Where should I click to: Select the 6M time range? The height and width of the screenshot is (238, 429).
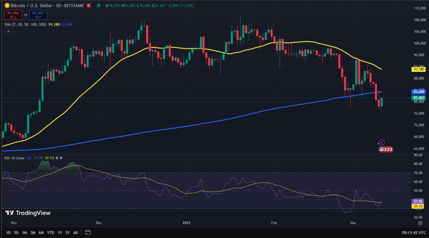[41, 233]
